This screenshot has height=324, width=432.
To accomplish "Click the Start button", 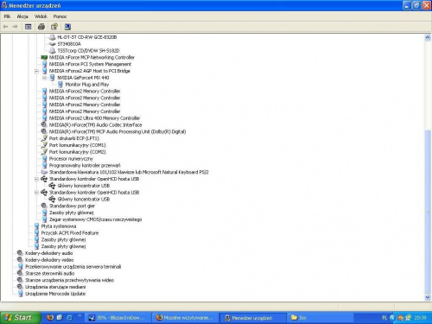I will coord(20,318).
